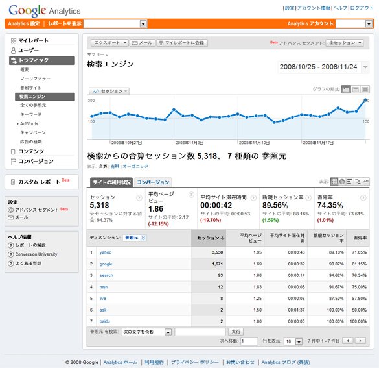Open help for セッション metric
This screenshot has height=368, width=379.
[139, 198]
